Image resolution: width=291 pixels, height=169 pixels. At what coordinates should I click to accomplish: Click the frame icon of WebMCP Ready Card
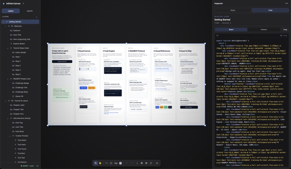tap(11, 79)
